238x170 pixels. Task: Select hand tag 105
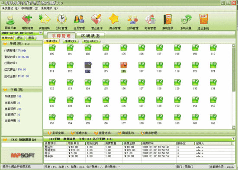(124, 50)
